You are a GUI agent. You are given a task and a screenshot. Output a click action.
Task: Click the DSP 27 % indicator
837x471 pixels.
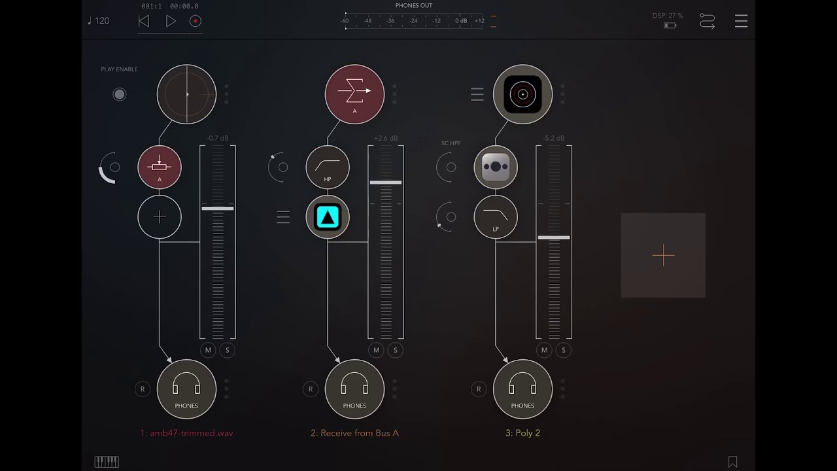[x=668, y=16]
